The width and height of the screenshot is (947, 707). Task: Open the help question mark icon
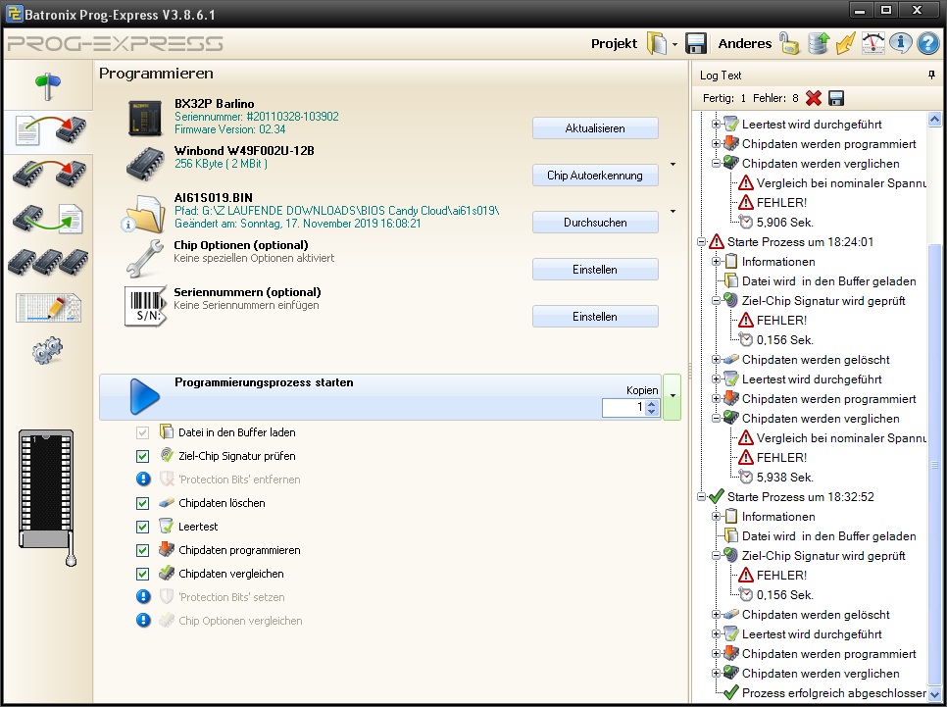[x=928, y=43]
